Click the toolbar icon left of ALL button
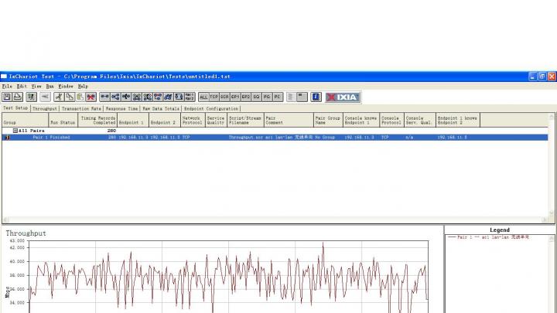Screen dimensions: 557x313 190,97
